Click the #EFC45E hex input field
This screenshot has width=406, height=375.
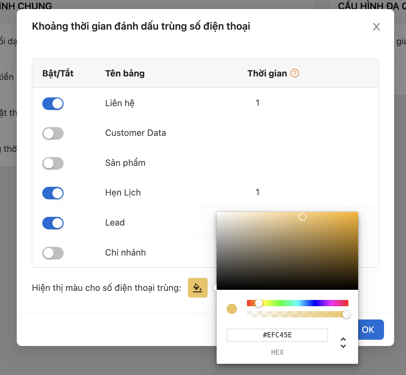coord(277,335)
